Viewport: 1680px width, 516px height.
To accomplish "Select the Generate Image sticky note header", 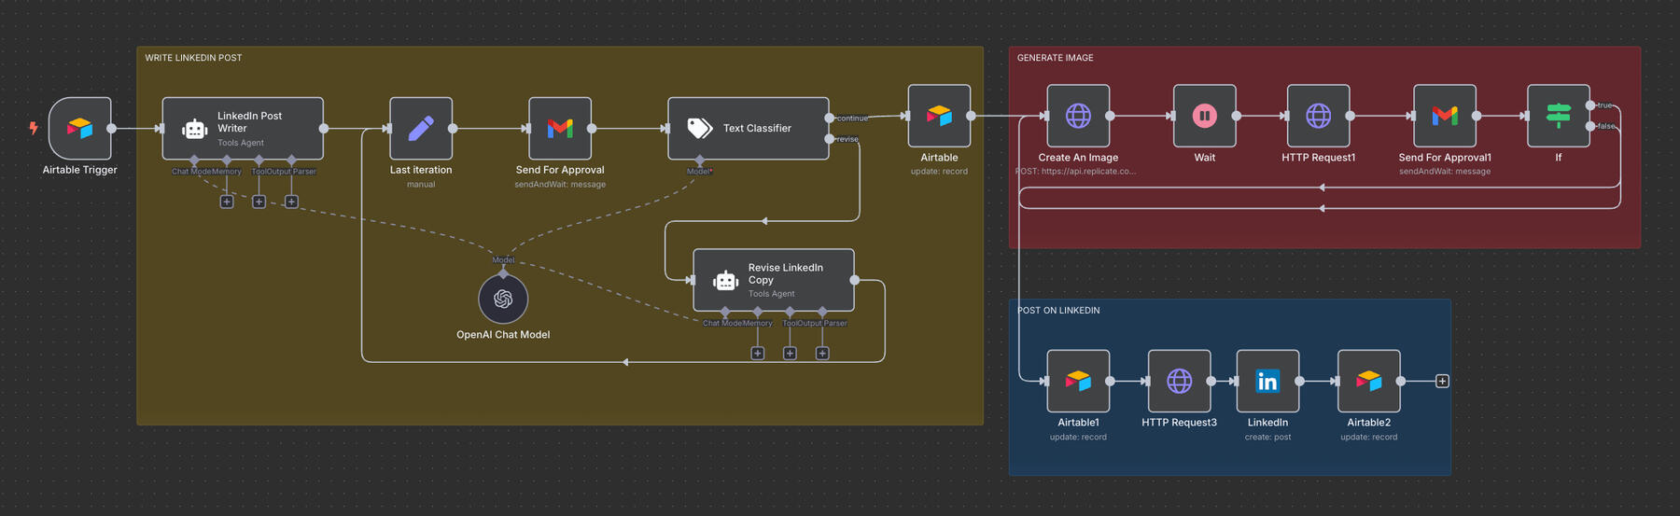I will click(1055, 58).
